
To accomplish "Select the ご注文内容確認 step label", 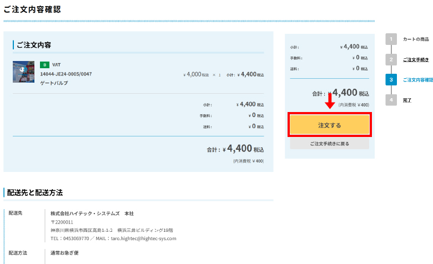I will coord(417,80).
